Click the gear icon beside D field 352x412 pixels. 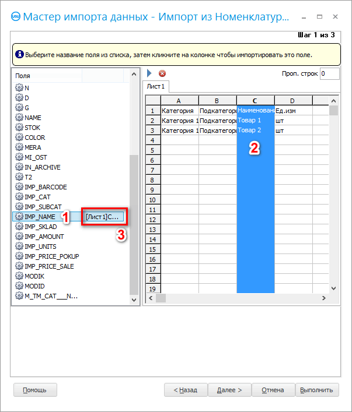pyautogui.click(x=19, y=98)
